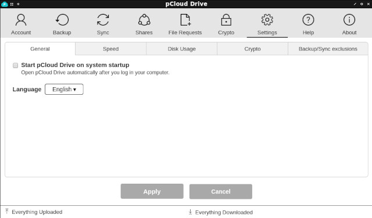Click the Everything Uploaded status text
372x218 pixels.
coord(37,212)
